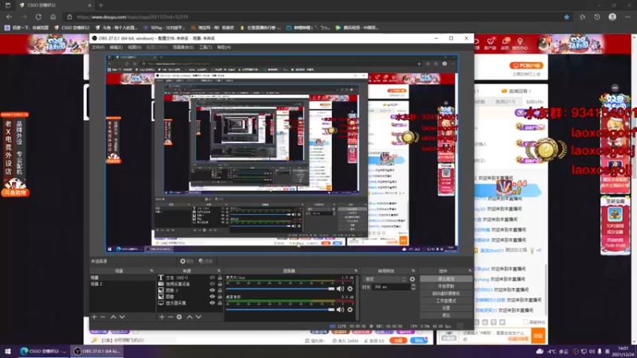Toggle visibility of the 图像 source

[x=212, y=296]
